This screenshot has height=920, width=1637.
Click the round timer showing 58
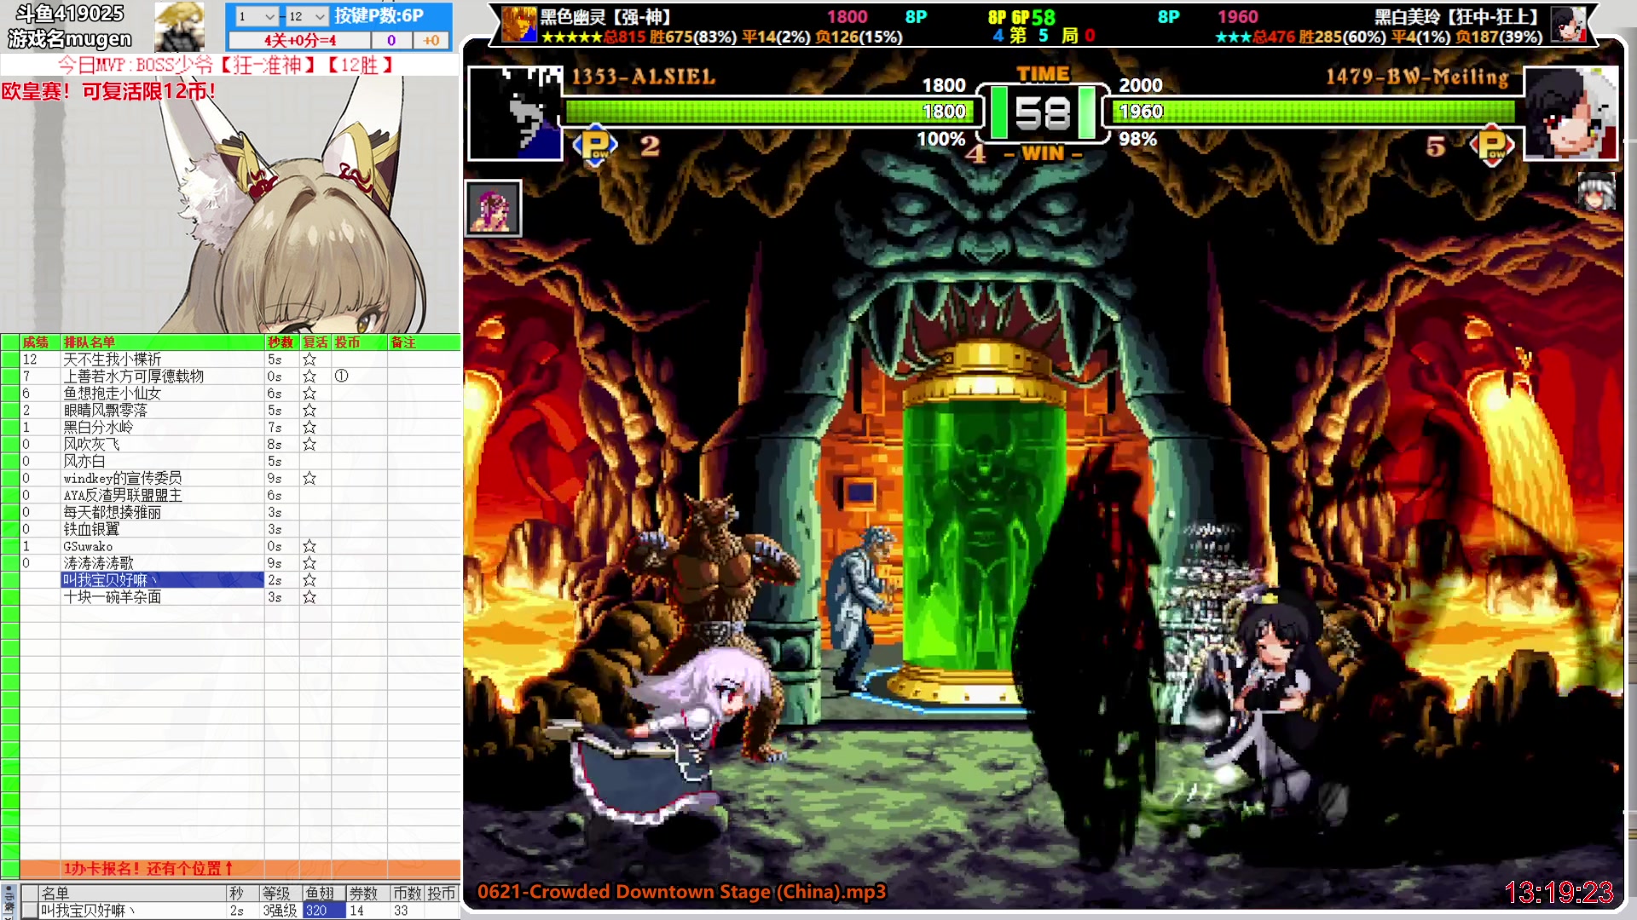pyautogui.click(x=1043, y=112)
